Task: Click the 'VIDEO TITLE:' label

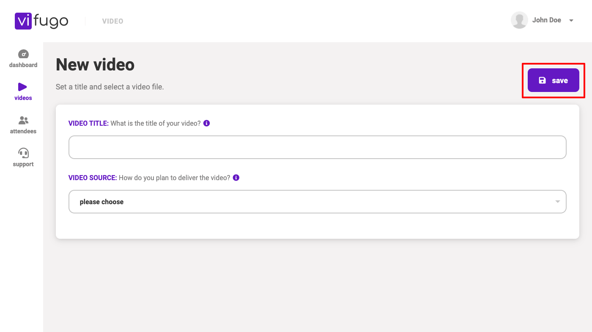Action: pos(89,123)
